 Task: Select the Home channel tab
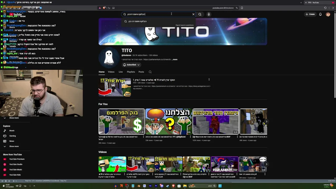click(102, 72)
